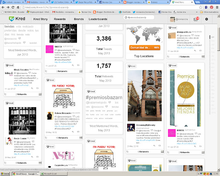Retweet the Ruben Alexandre tweet

point(78,132)
